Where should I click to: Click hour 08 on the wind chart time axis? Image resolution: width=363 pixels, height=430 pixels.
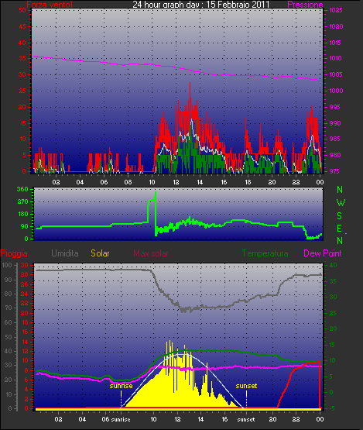(128, 182)
